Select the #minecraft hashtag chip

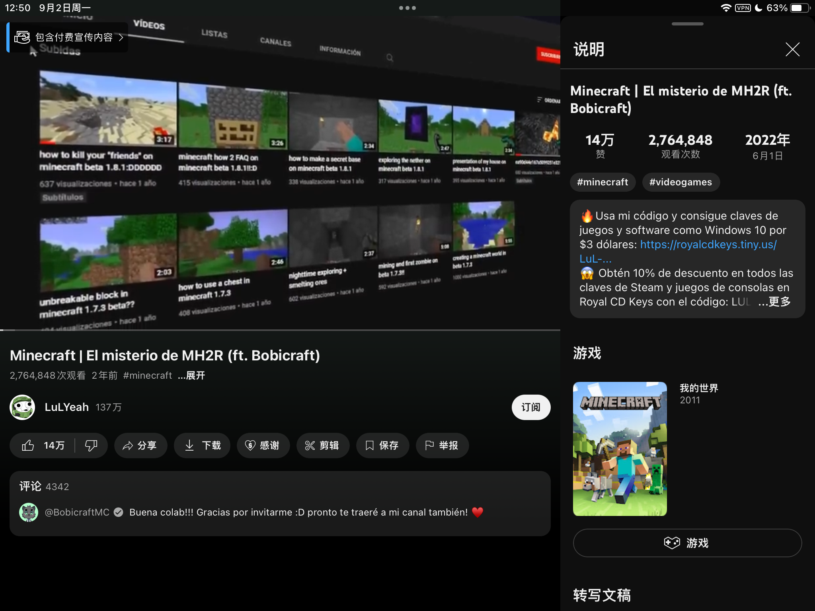click(x=602, y=182)
